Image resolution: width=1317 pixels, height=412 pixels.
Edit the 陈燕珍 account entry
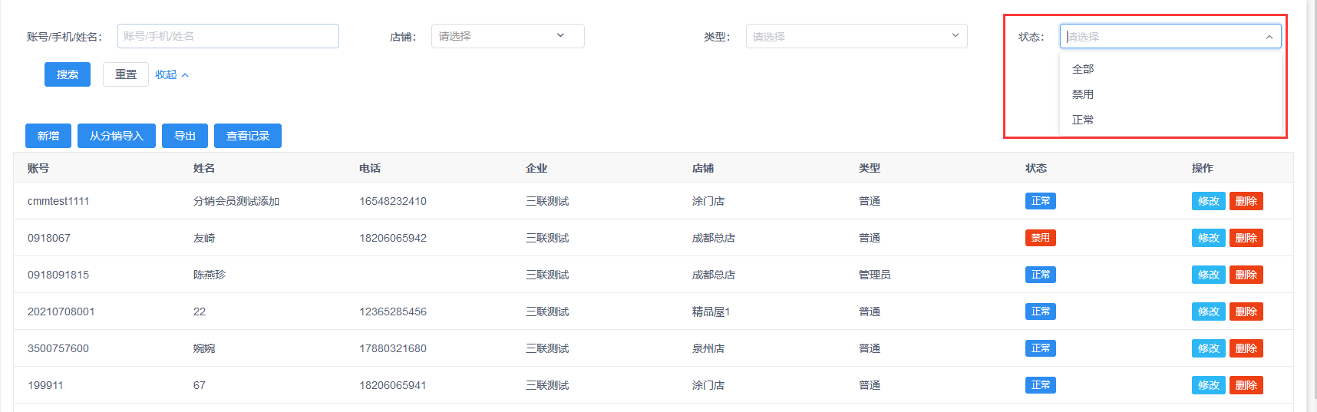click(x=1208, y=275)
